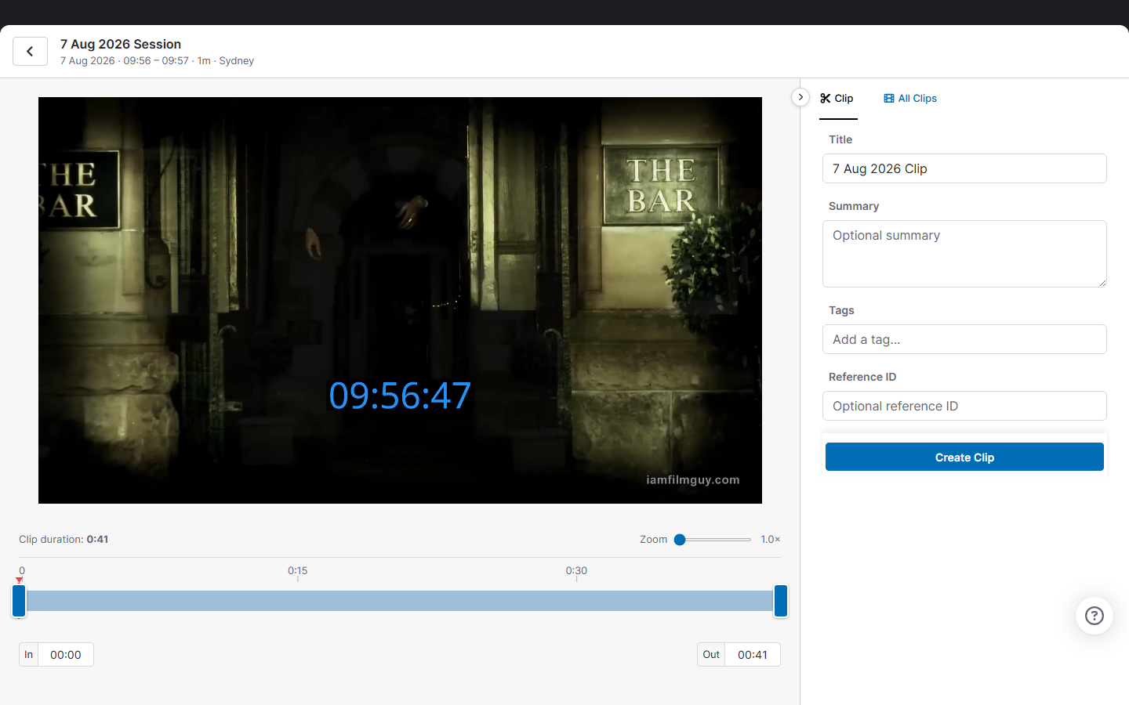Click the Clip duration 0:41 text

pyautogui.click(x=64, y=540)
